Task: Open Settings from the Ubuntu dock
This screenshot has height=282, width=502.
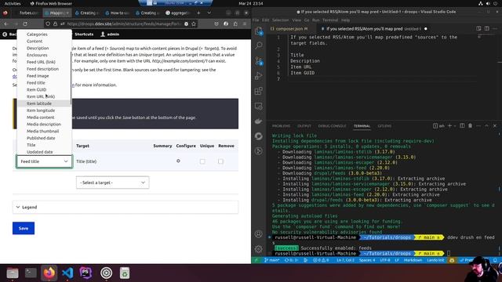Action: [x=106, y=273]
